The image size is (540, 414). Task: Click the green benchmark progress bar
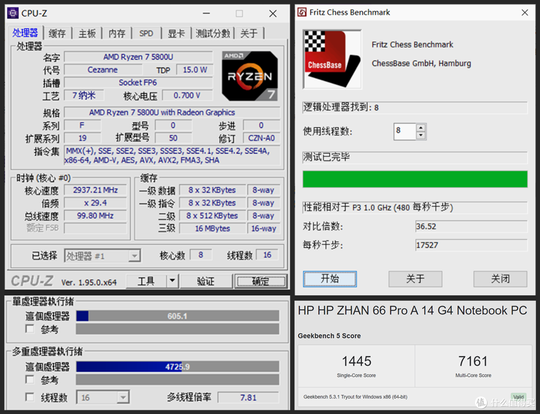(415, 179)
